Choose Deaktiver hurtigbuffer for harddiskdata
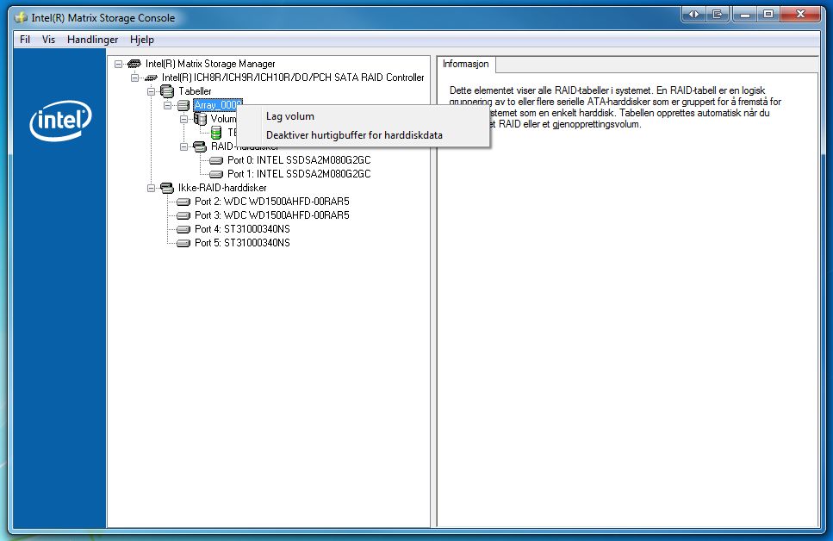Image resolution: width=833 pixels, height=541 pixels. 363,135
